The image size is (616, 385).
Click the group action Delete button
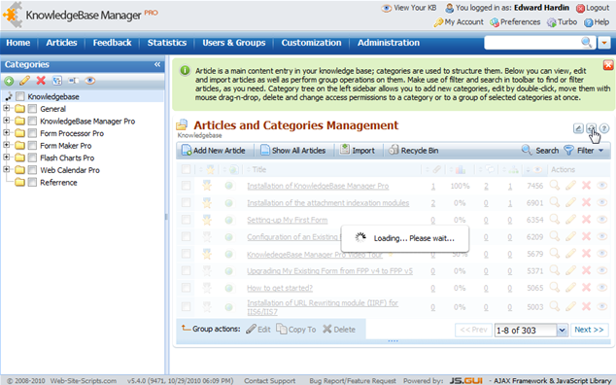(x=339, y=330)
